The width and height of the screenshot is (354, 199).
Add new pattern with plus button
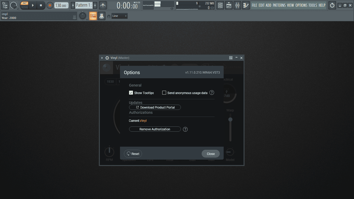coord(95,5)
